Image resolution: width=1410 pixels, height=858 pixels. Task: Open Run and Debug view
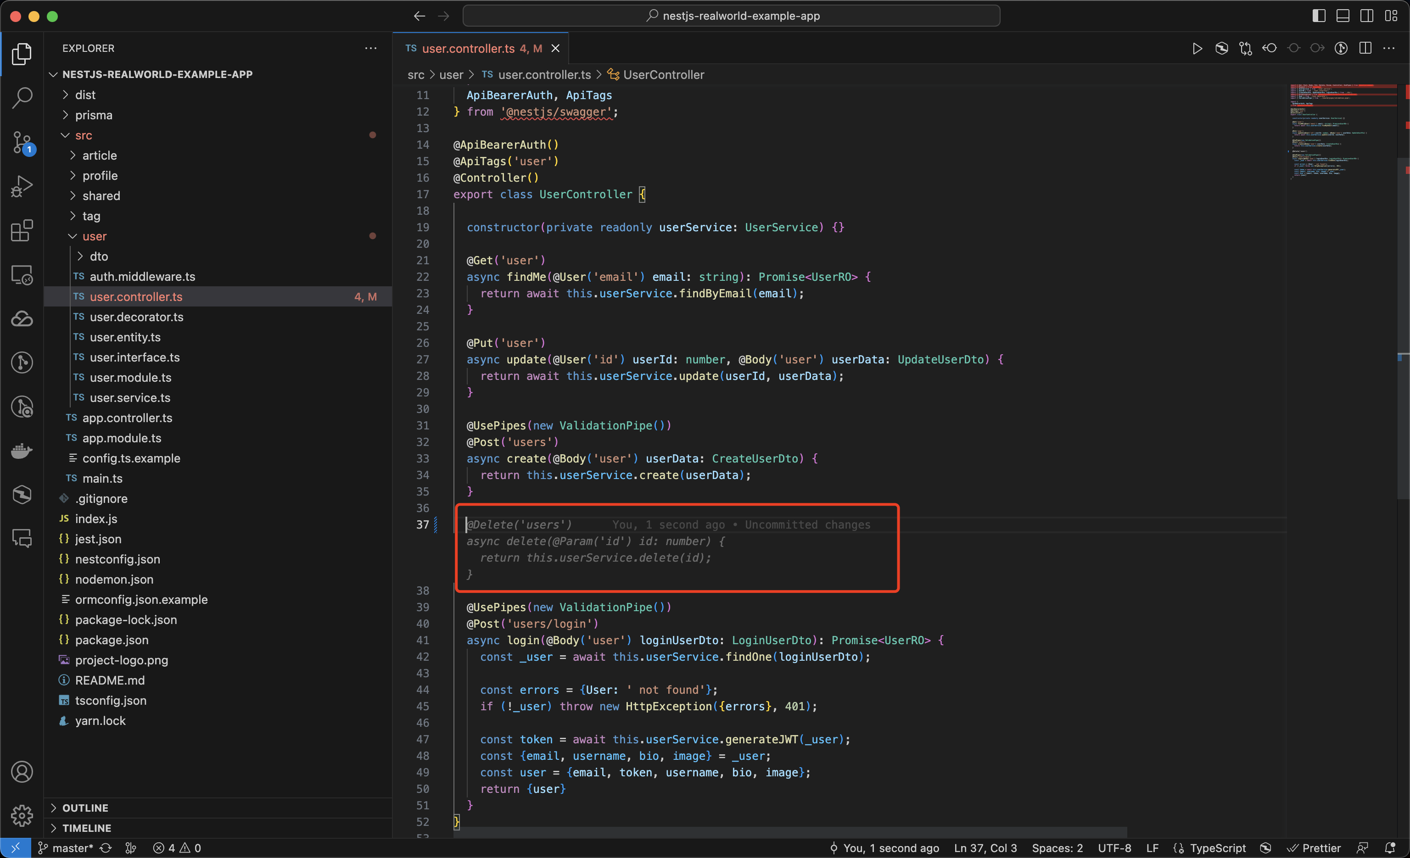point(22,186)
